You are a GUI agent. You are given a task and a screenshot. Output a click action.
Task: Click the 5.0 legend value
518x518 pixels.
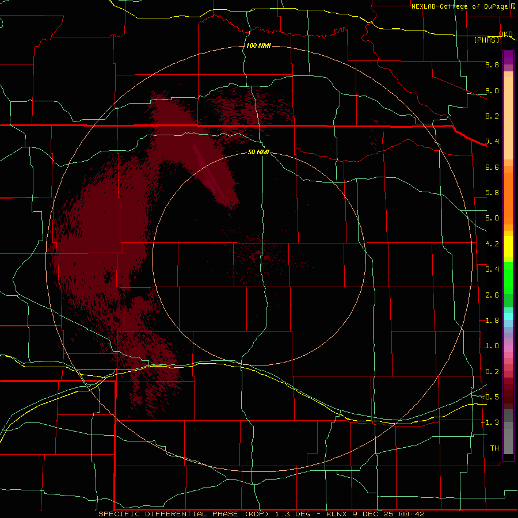click(x=492, y=218)
